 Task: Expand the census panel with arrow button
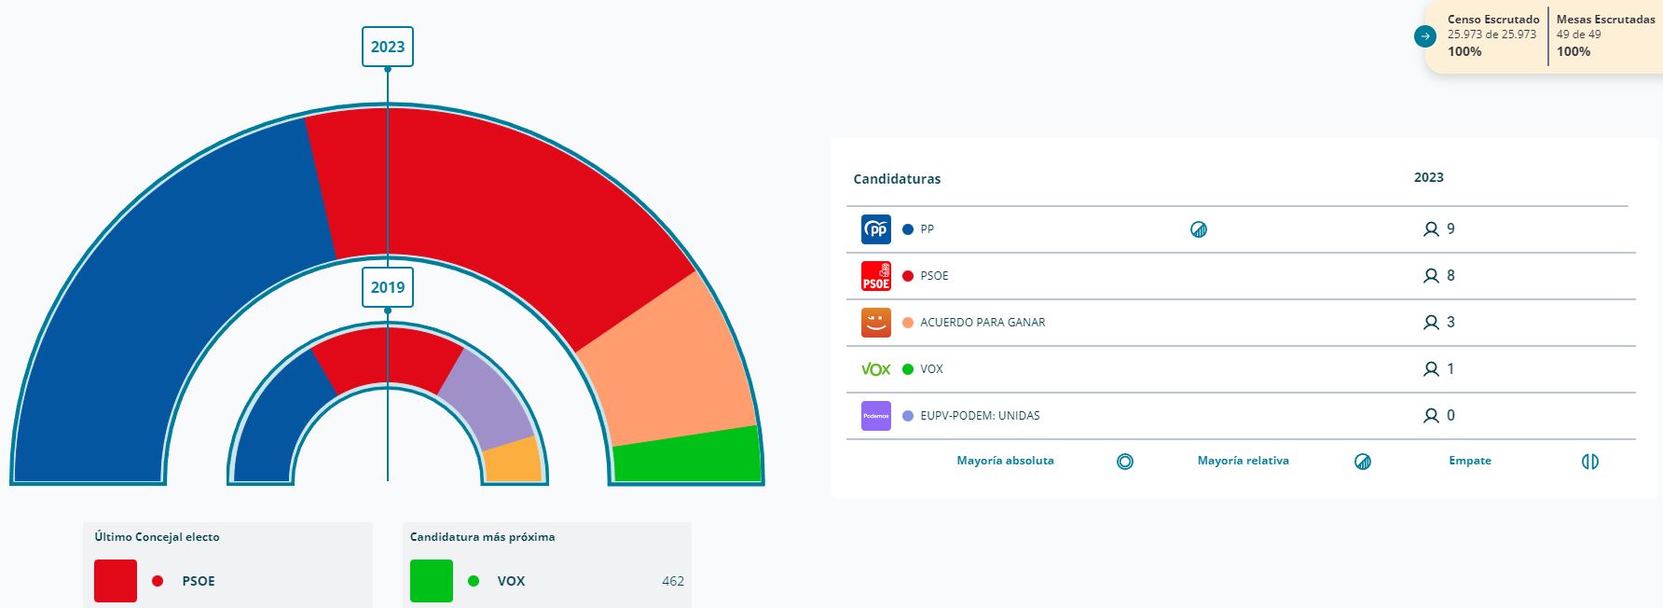1425,36
